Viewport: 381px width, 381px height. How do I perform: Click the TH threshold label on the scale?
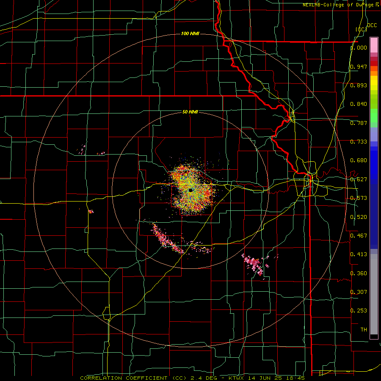(x=364, y=329)
